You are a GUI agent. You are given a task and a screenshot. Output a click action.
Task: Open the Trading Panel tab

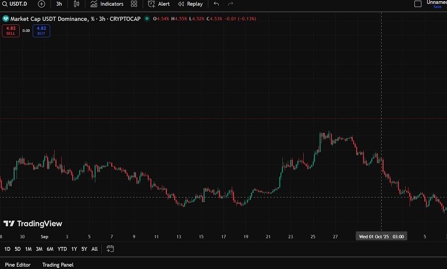coord(58,265)
